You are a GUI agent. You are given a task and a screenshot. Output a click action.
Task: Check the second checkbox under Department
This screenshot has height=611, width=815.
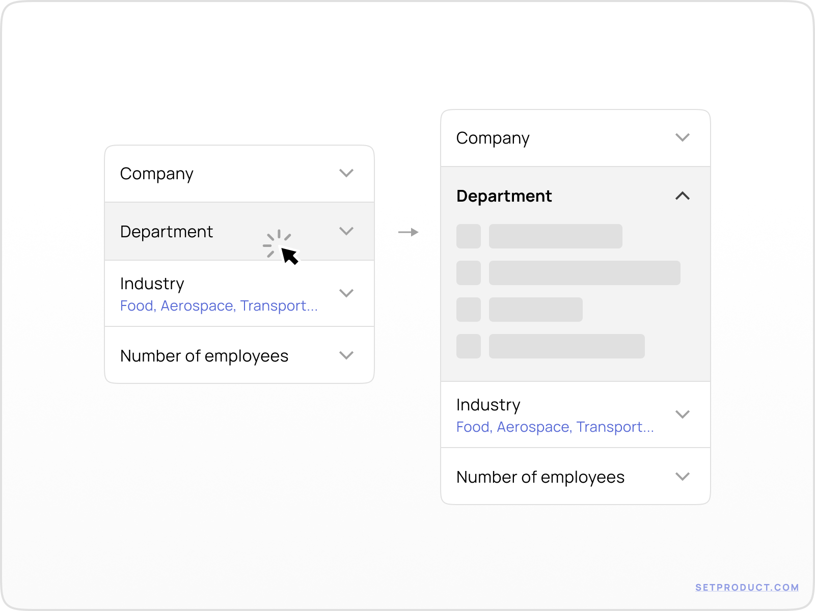468,273
